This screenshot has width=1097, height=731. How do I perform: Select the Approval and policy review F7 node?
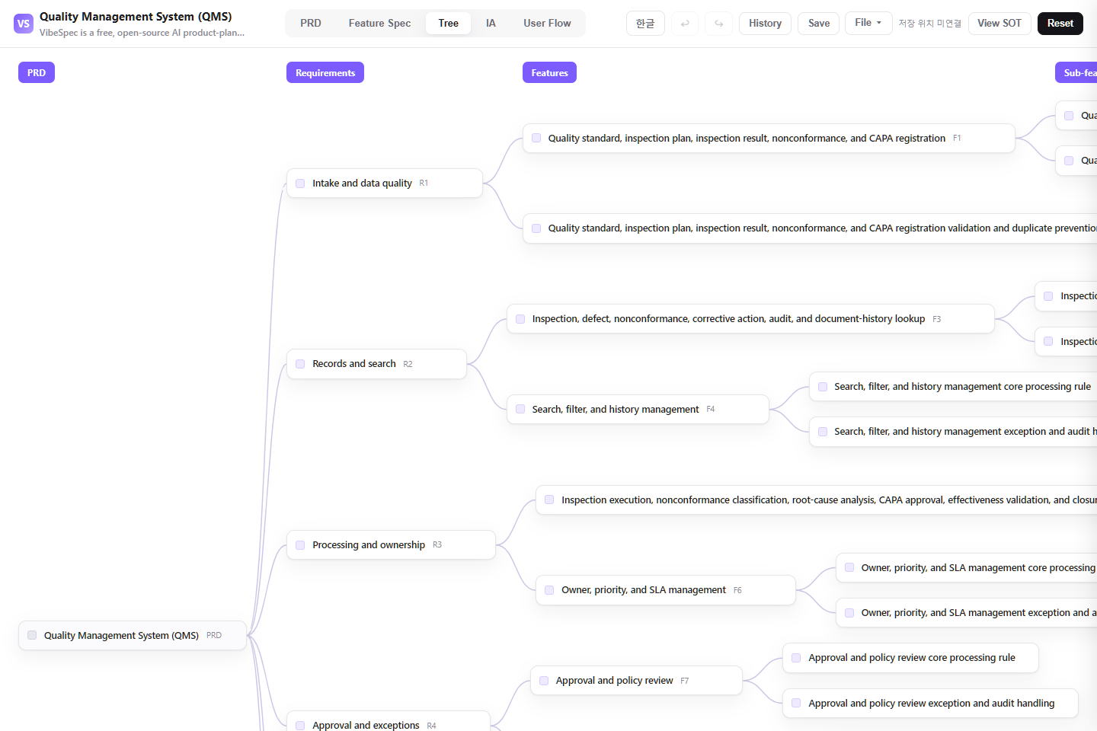click(x=636, y=680)
